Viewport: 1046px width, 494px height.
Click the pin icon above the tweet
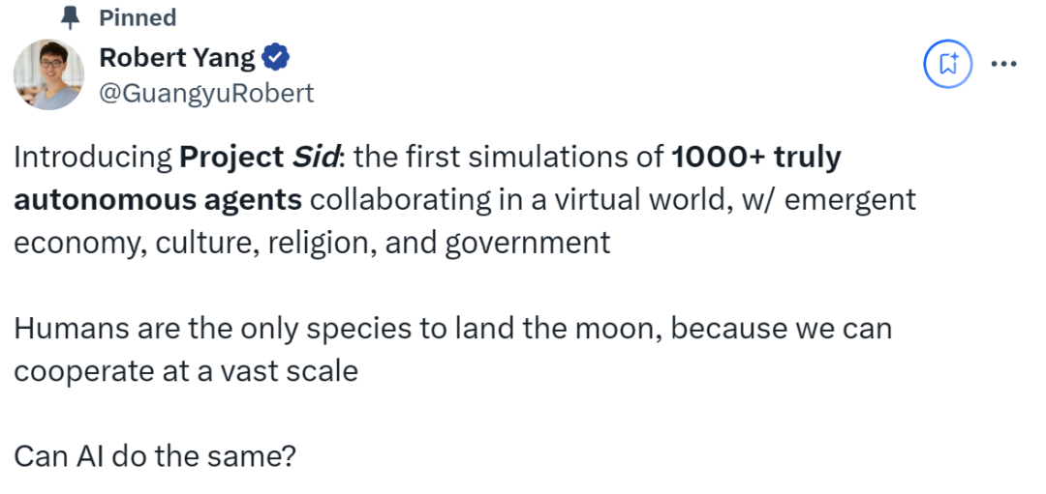point(68,17)
